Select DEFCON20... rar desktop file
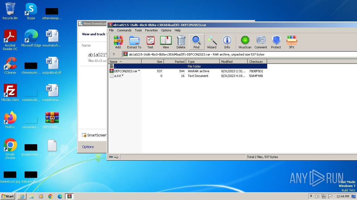This screenshot has height=200, width=357. [x=52, y=120]
